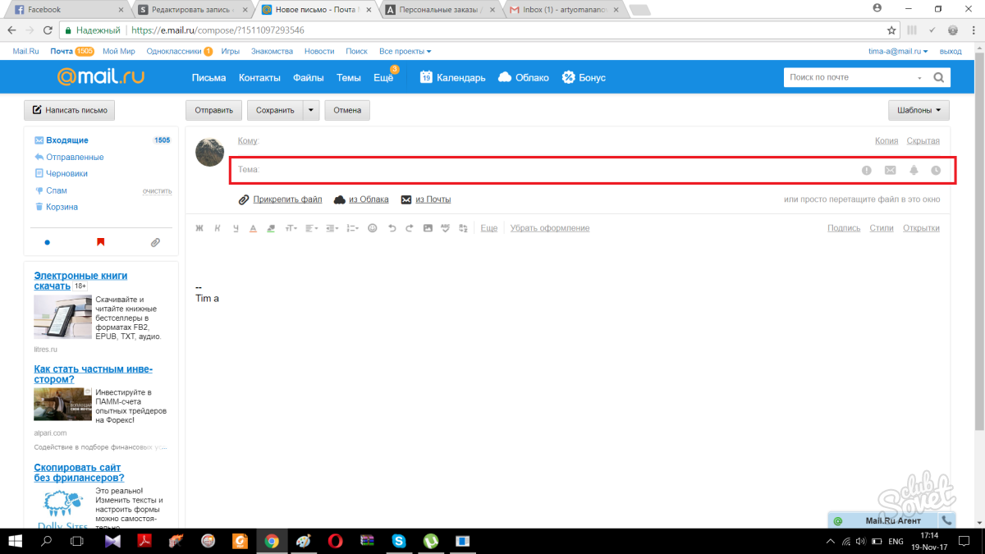Go to the Календарь section
This screenshot has width=985, height=554.
pyautogui.click(x=452, y=77)
